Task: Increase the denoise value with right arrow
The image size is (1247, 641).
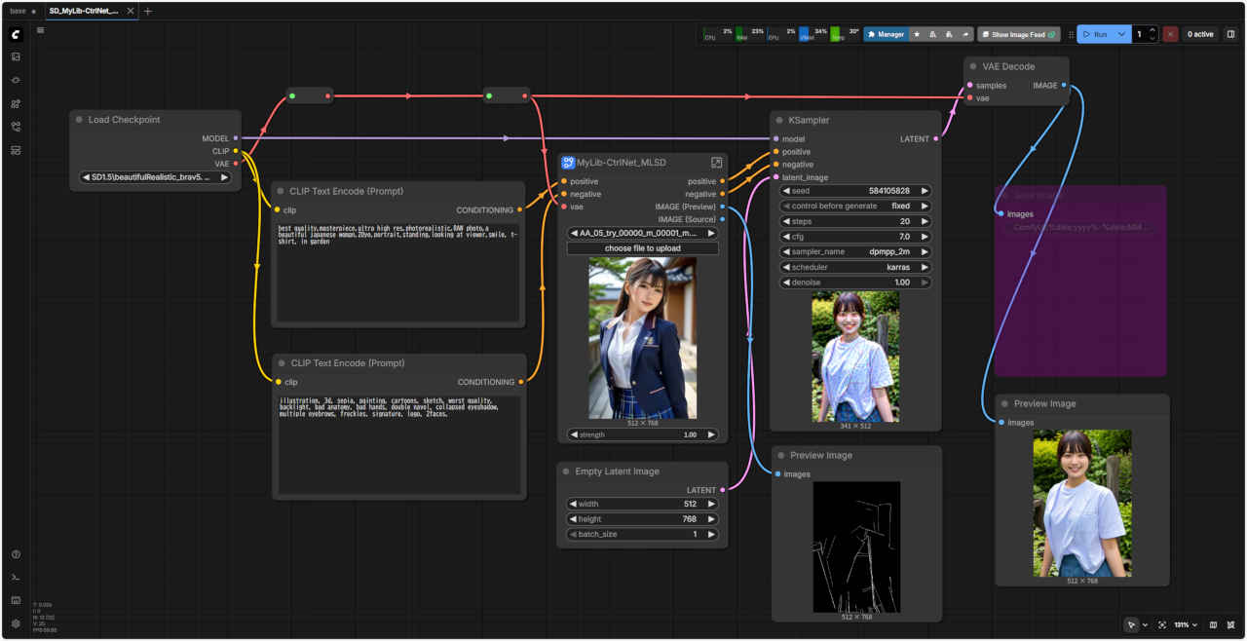Action: point(925,283)
